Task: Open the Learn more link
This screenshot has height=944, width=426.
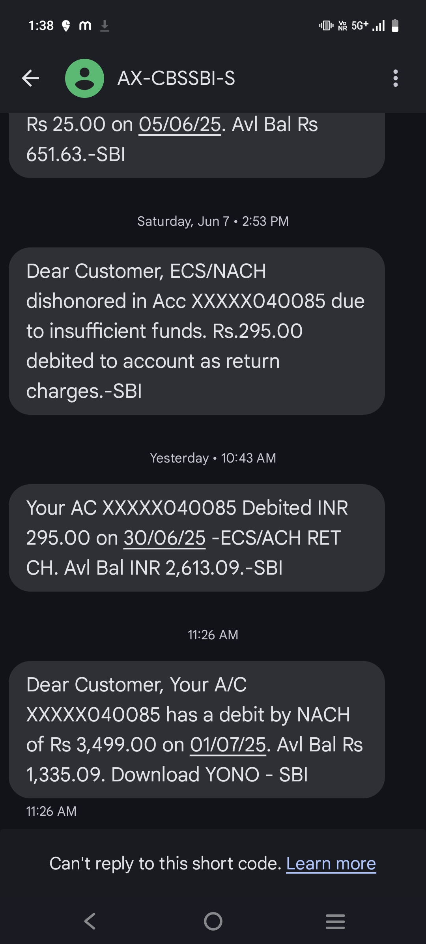Action: (x=331, y=863)
